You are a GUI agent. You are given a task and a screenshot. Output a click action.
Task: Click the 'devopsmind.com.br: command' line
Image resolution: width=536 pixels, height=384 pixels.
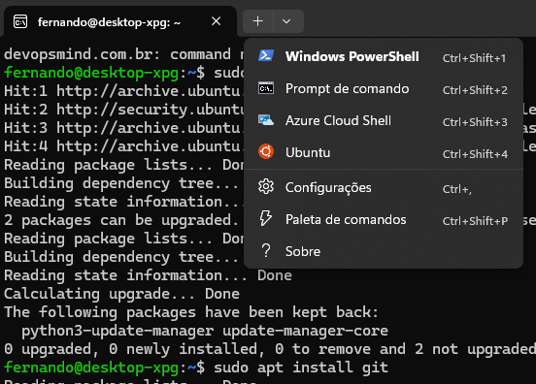click(123, 54)
